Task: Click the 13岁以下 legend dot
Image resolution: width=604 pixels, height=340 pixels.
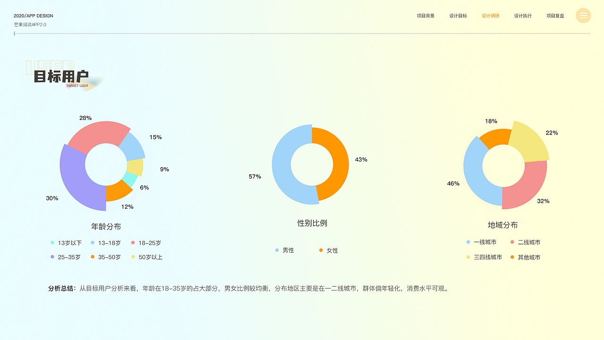Action: (51, 243)
